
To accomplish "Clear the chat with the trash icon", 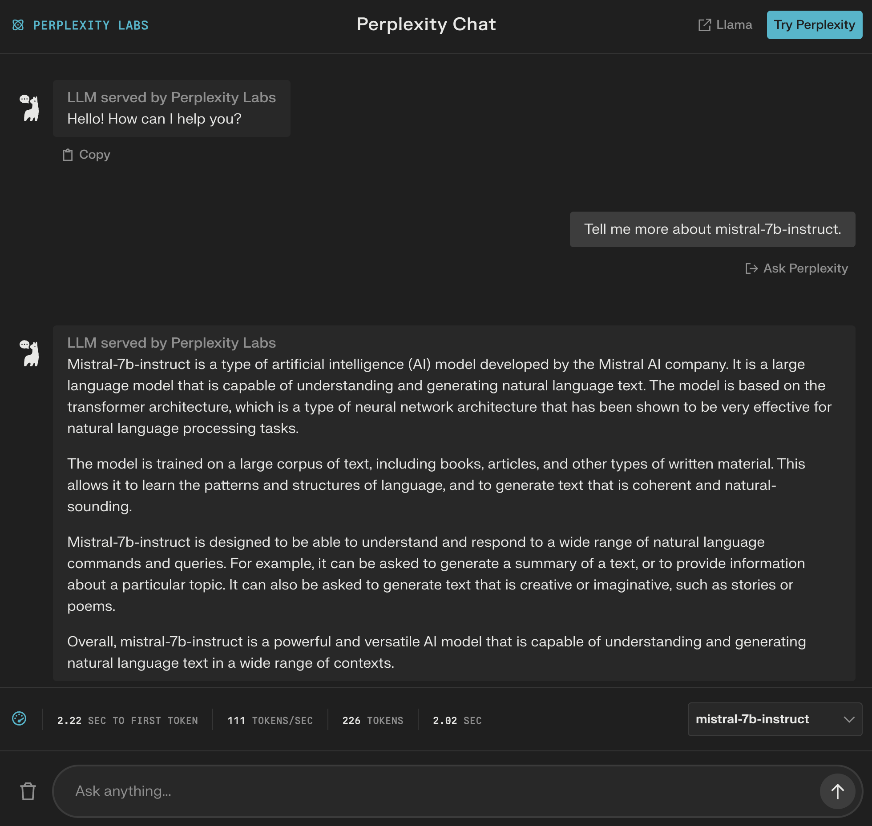I will click(x=28, y=791).
